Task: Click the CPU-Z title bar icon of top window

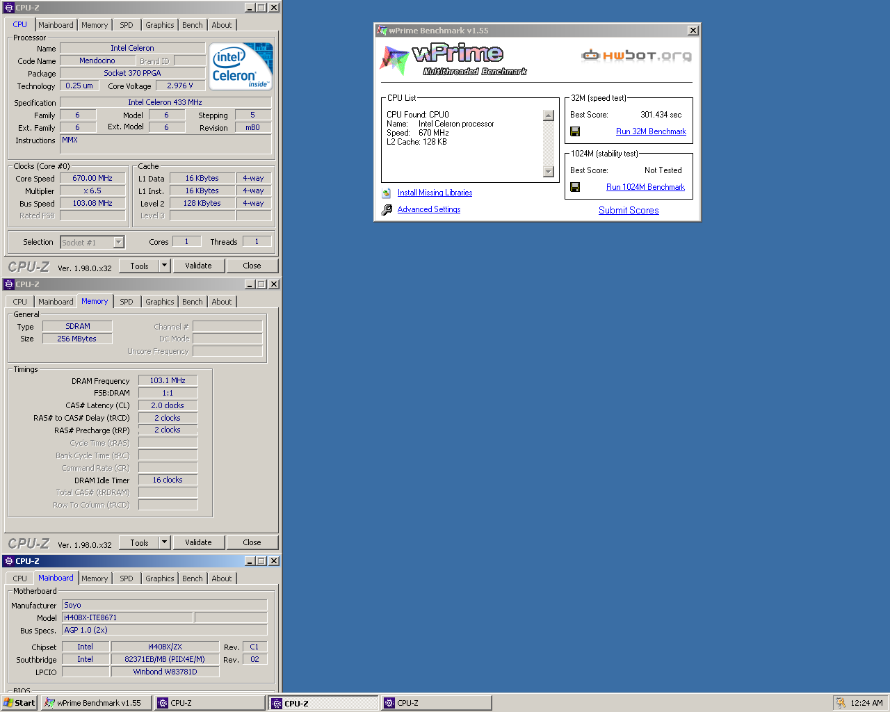Action: click(x=9, y=8)
